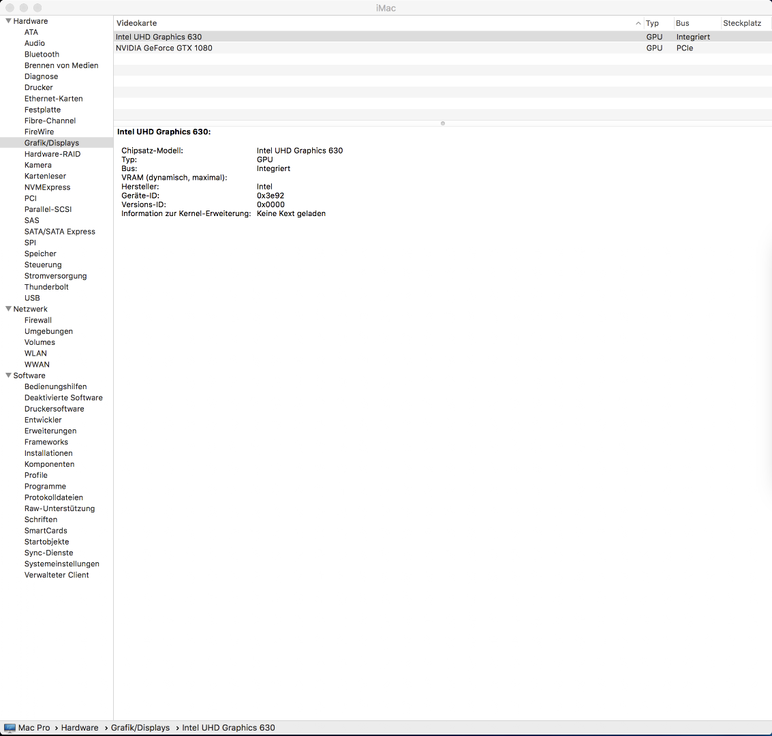Open the Diagnose entry

(x=42, y=76)
